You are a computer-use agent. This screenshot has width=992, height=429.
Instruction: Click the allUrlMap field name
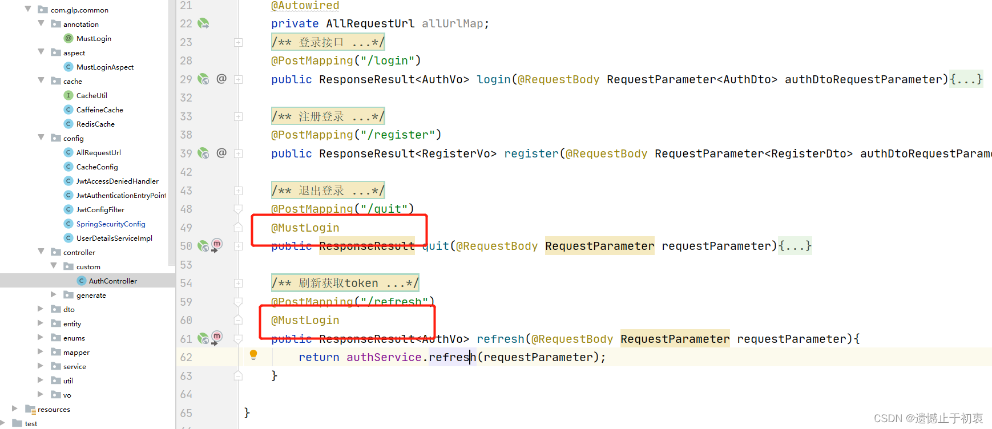(452, 23)
